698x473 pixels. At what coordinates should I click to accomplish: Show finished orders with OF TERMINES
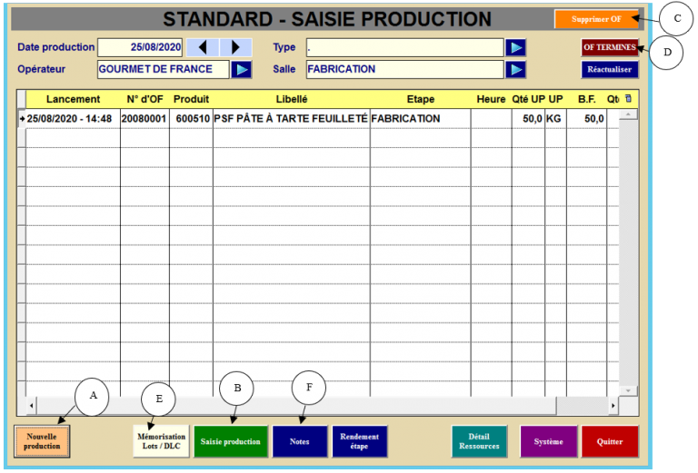(610, 47)
